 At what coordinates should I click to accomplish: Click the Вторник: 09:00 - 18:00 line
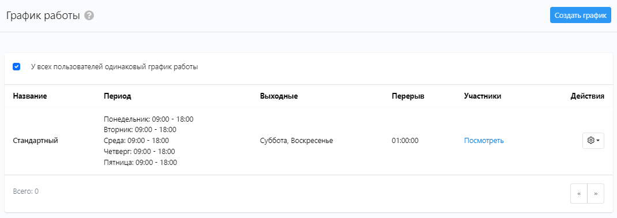tap(140, 129)
